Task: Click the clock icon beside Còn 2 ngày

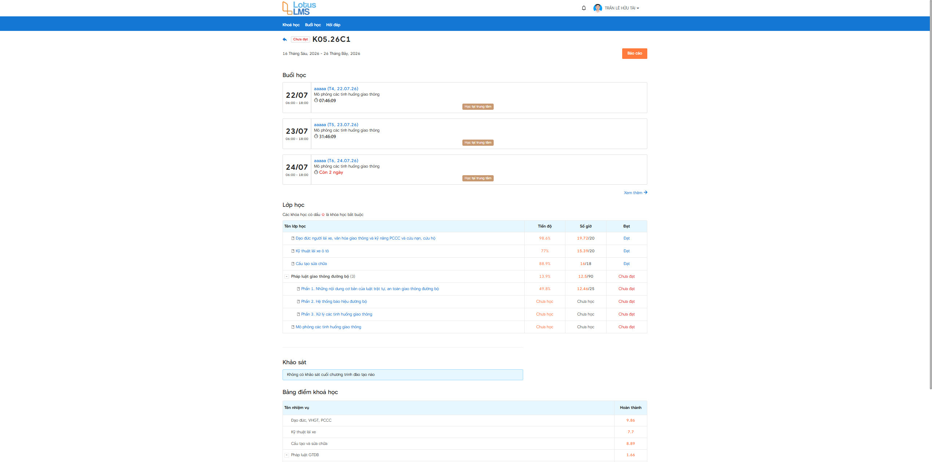Action: click(x=316, y=172)
